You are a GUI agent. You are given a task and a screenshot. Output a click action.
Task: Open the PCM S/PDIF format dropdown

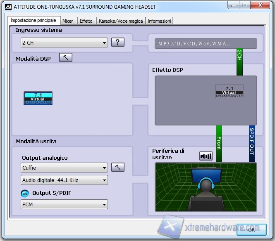pyautogui.click(x=64, y=204)
